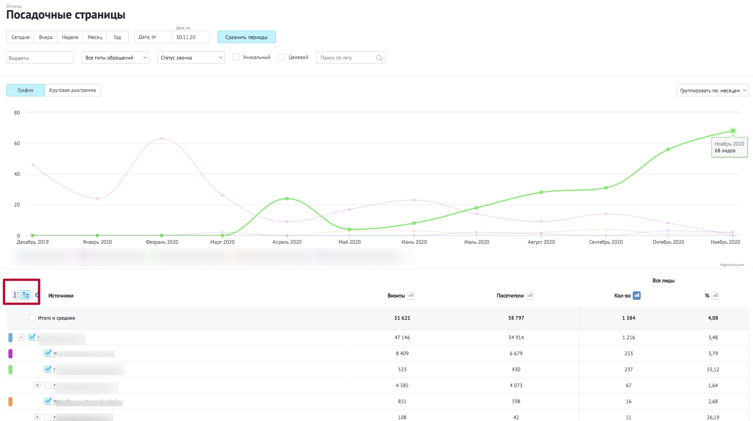Viewport: 753px width, 421px height.
Task: Click Сравнить периоды button
Action: 246,37
